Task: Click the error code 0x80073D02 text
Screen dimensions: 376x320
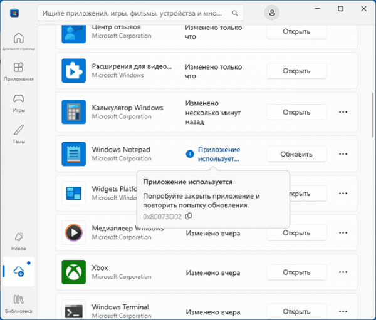Action: pyautogui.click(x=162, y=217)
